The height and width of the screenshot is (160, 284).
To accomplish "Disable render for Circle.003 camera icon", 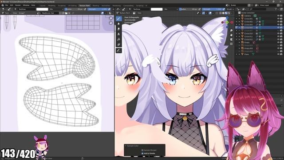I will tap(281, 24).
